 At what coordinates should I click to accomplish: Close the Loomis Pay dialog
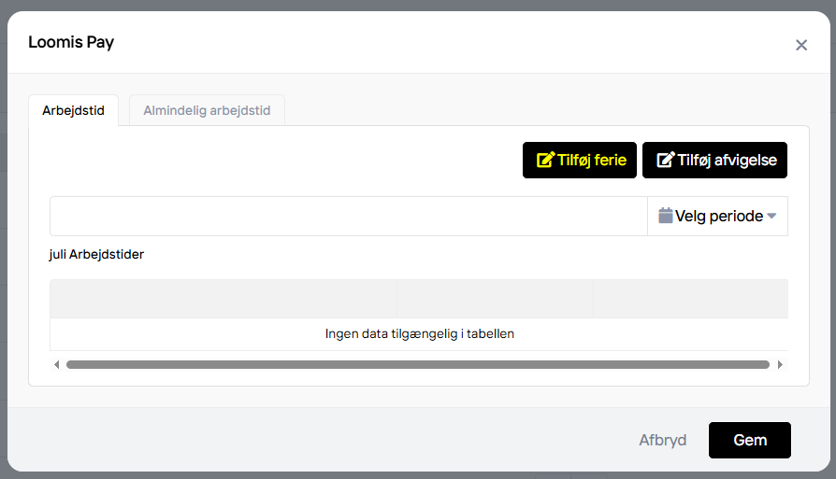pos(801,45)
